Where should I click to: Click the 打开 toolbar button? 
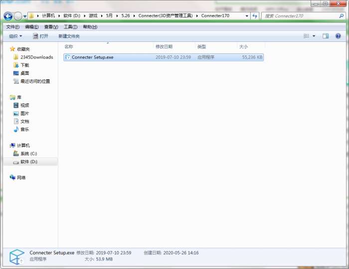click(x=40, y=36)
